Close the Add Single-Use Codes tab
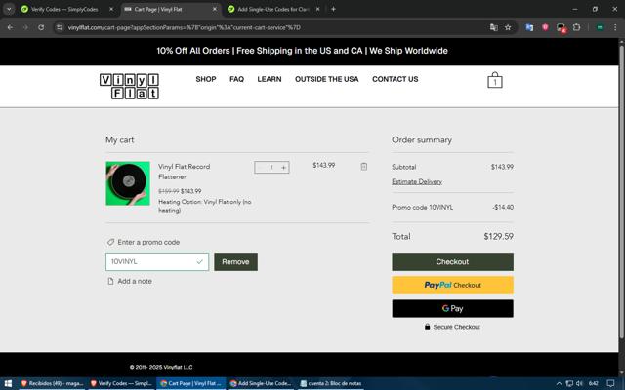Screen dimensions: 625x390 (x=317, y=9)
